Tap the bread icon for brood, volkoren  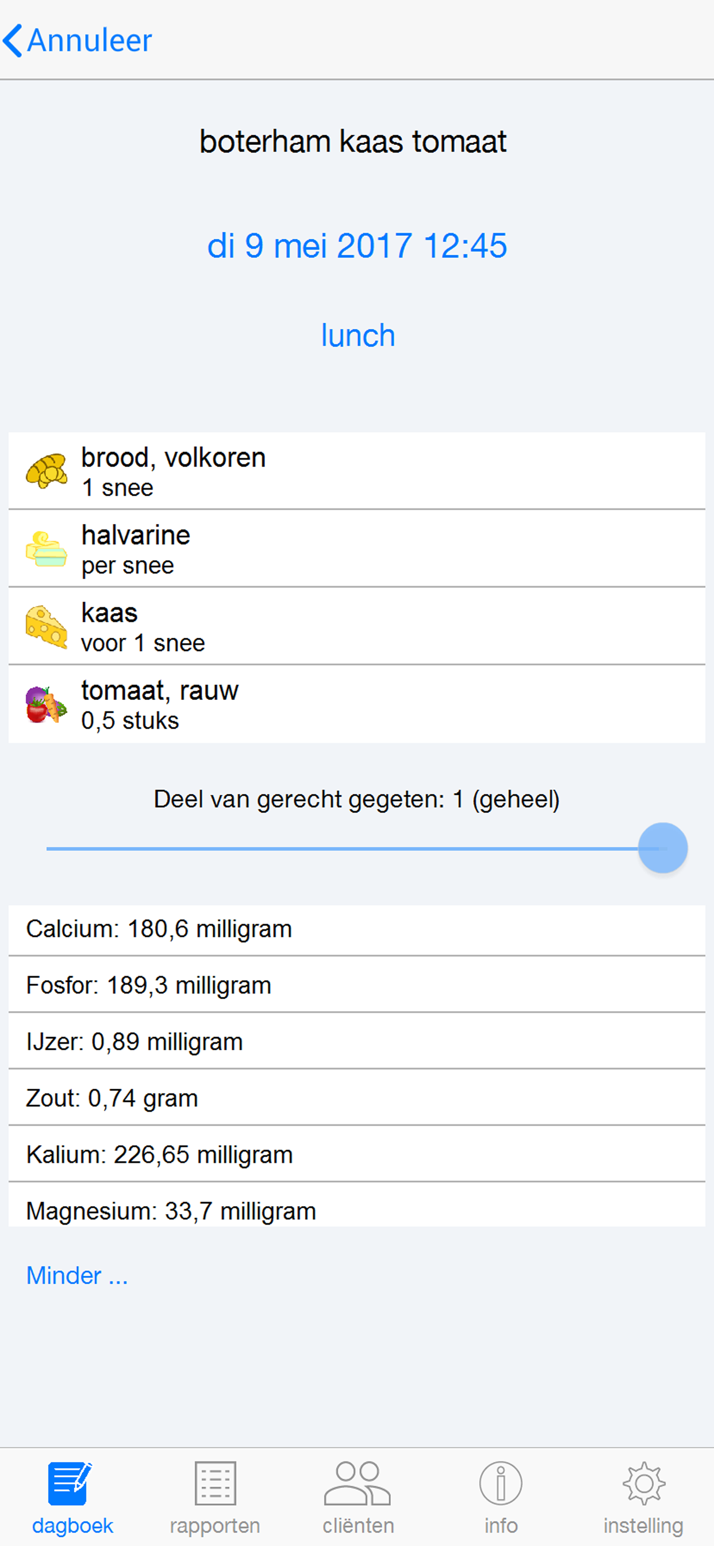(x=46, y=471)
